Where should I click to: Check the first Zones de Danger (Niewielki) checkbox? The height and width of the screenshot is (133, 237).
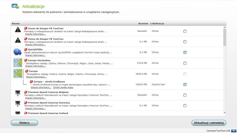[185, 31]
